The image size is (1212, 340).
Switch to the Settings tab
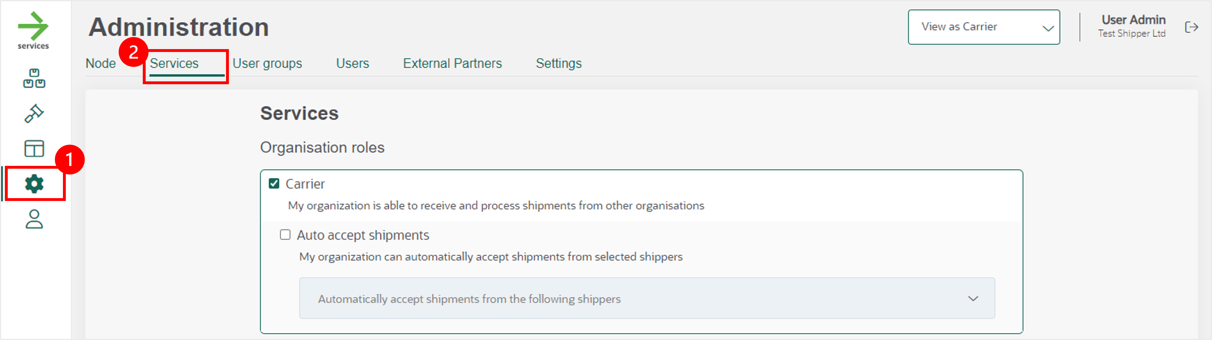click(559, 63)
